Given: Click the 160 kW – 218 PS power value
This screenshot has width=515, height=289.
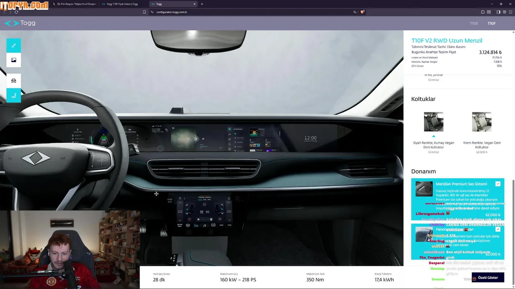Looking at the screenshot, I should point(238,280).
